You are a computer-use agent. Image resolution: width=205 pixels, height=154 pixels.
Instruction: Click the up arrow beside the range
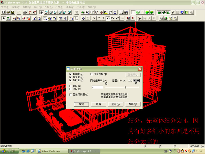(138, 81)
